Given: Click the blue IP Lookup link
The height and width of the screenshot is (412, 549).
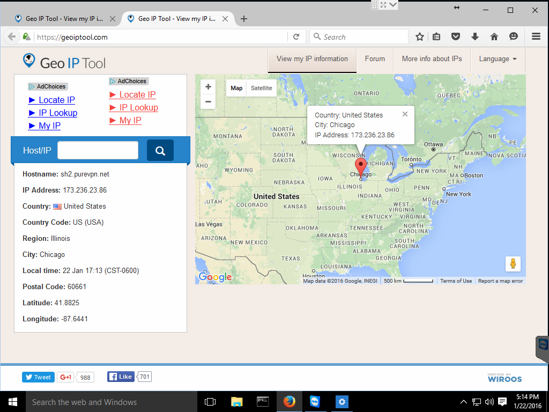Looking at the screenshot, I should [x=53, y=113].
